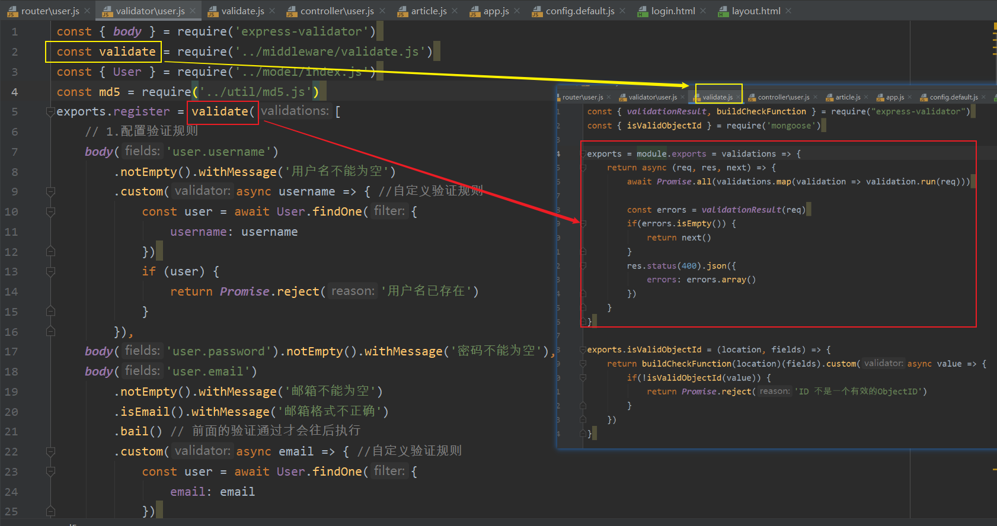The width and height of the screenshot is (997, 526).
Task: Close the router\user.js tab
Action: pyautogui.click(x=87, y=11)
